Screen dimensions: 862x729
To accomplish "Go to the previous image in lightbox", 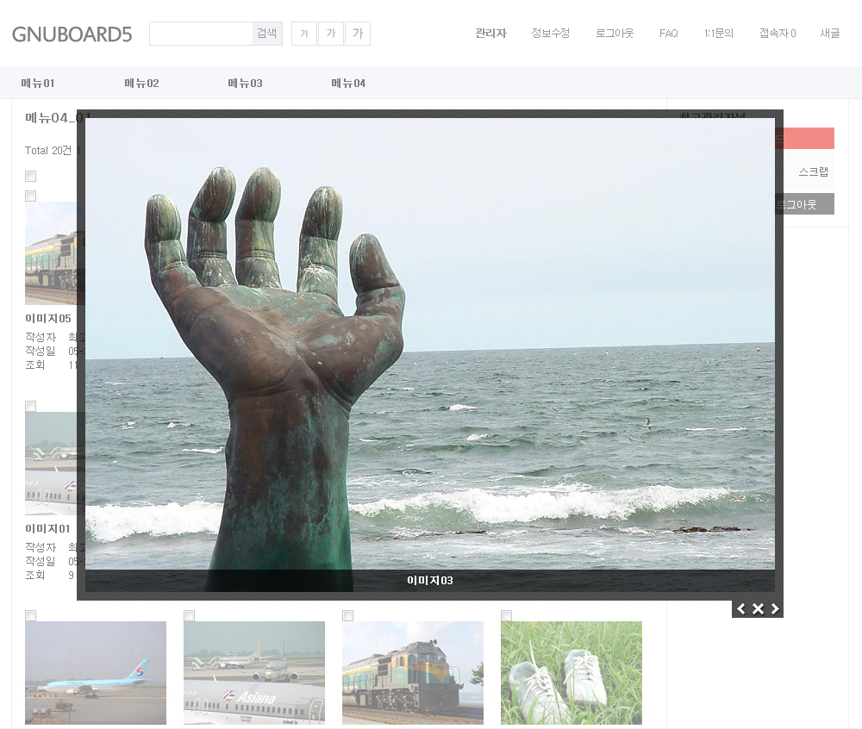I will tap(741, 609).
